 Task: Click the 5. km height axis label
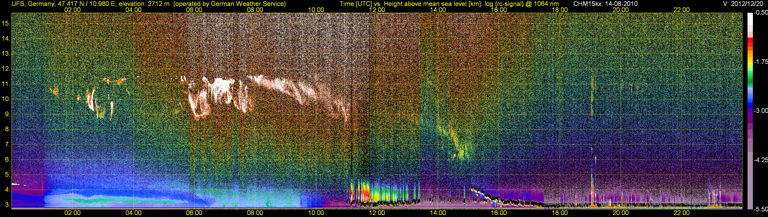tap(7, 175)
